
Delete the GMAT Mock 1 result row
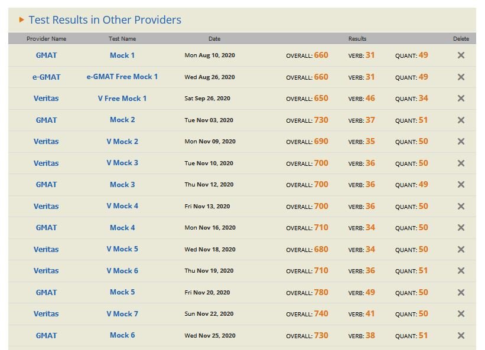[x=461, y=55]
